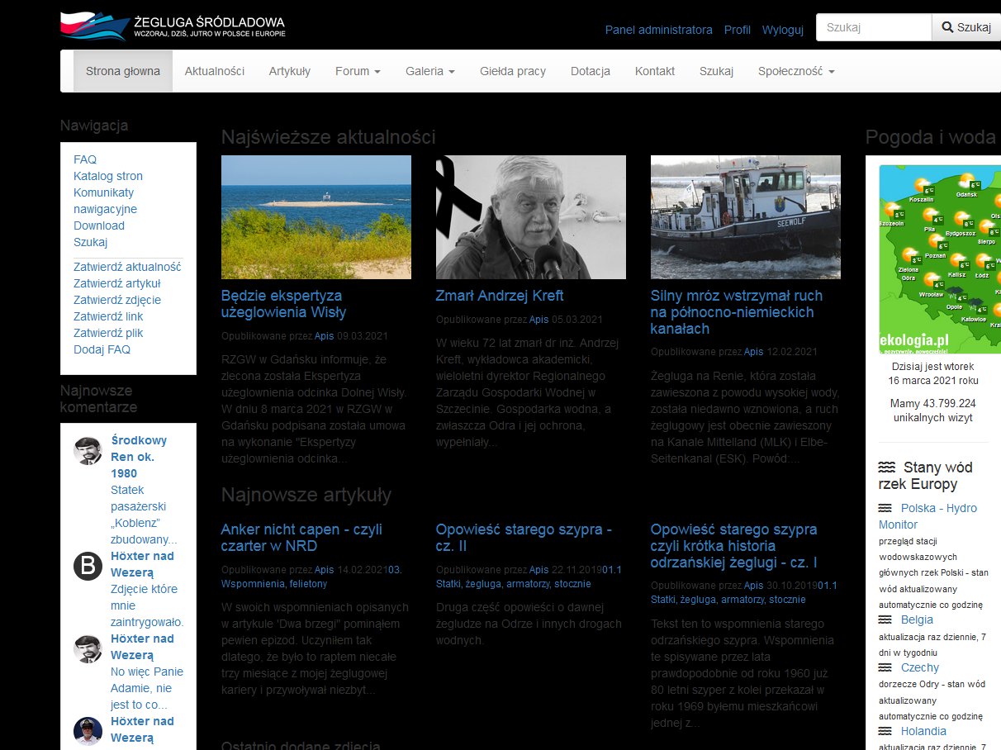Click wave icon beside Polska - Hydro Monitor
This screenshot has height=750, width=1001.
885,508
